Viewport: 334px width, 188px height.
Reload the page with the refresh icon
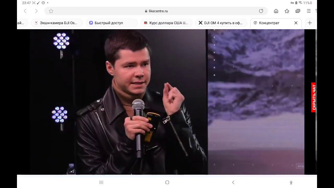261,11
